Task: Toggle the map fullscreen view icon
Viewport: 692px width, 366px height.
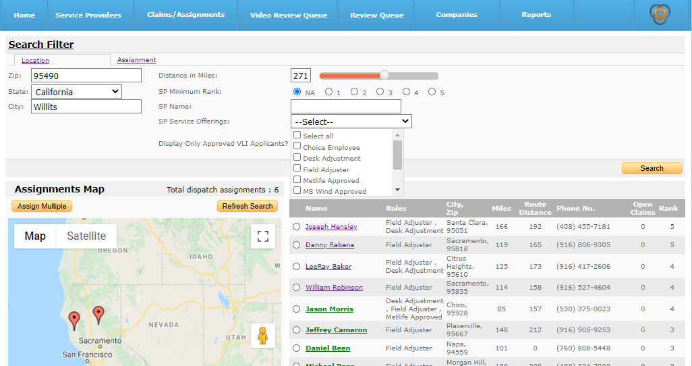Action: point(263,236)
